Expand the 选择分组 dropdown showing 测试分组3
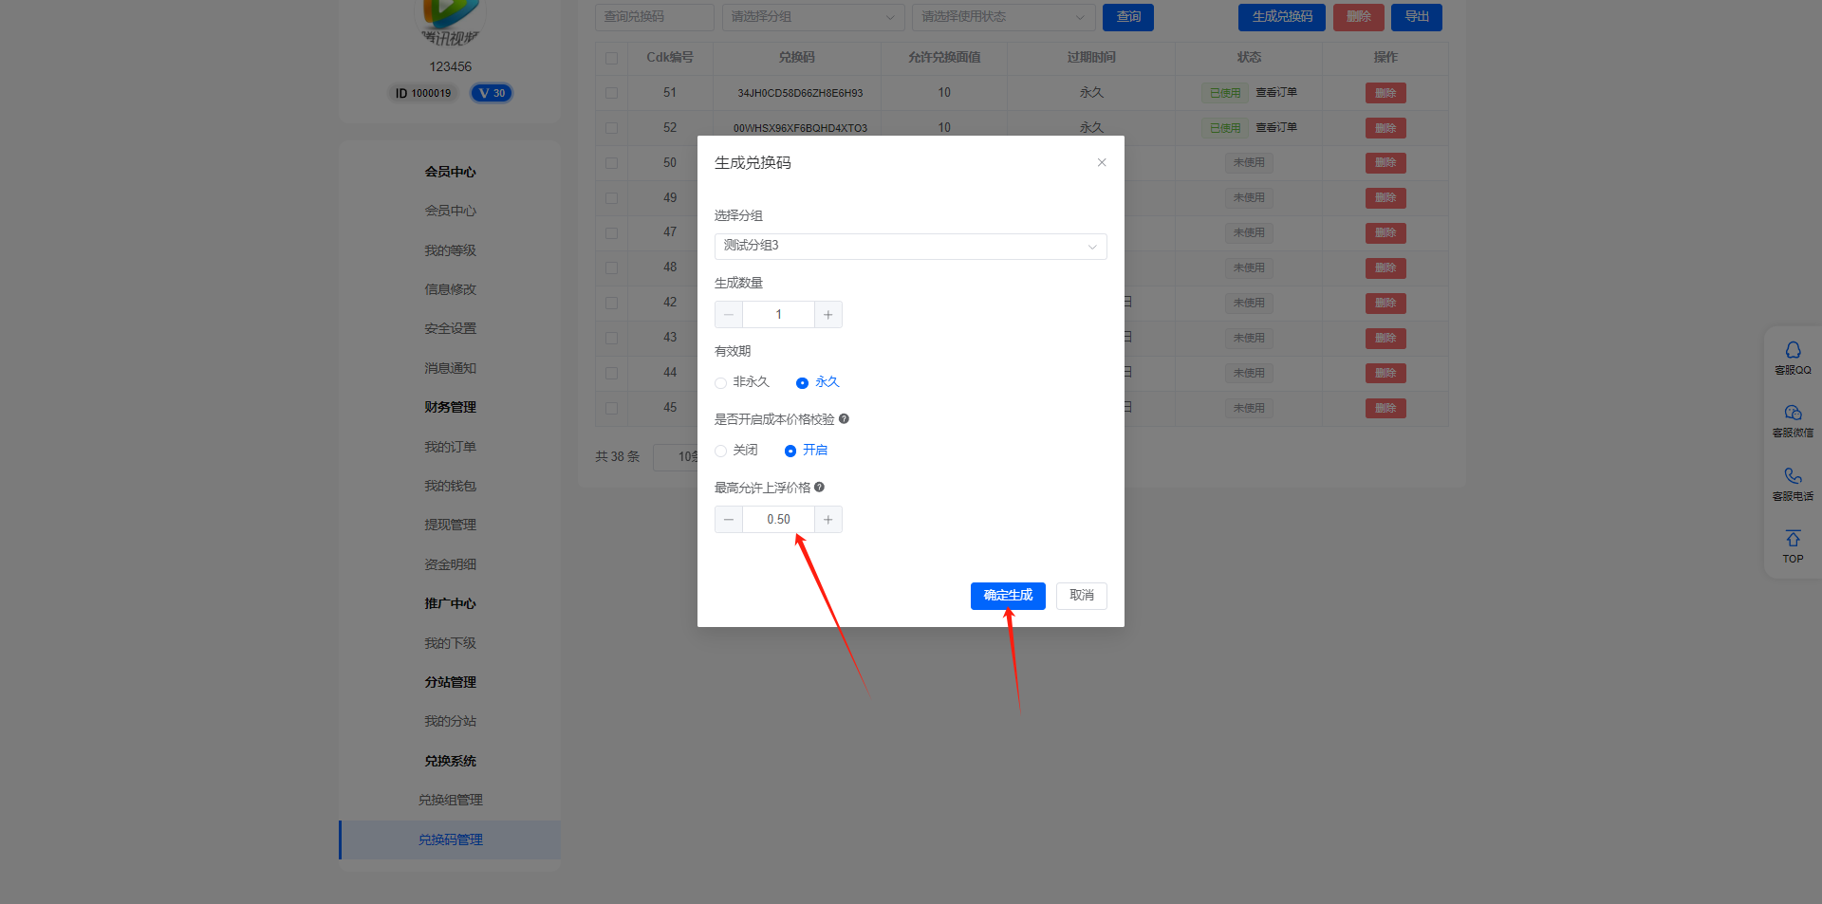 coord(910,246)
